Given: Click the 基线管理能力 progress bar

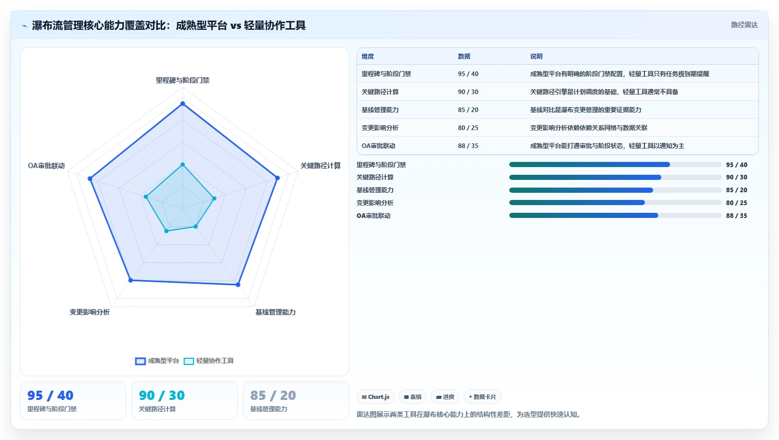Looking at the screenshot, I should 615,190.
